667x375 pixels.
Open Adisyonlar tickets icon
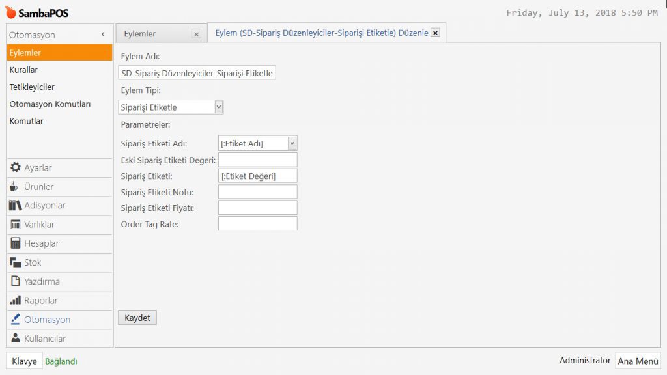tap(16, 206)
